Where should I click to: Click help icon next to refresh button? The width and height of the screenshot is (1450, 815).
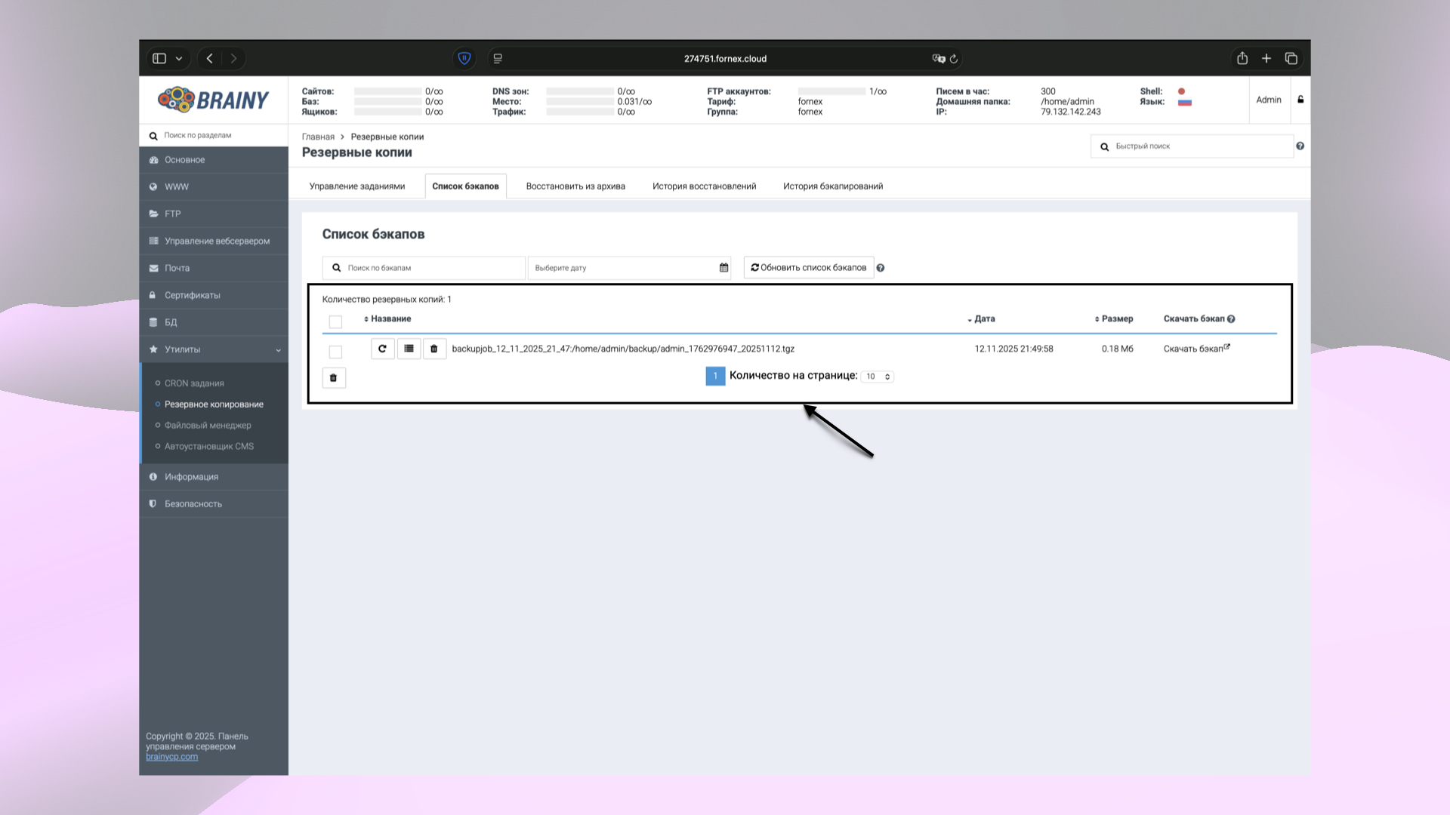click(x=881, y=268)
